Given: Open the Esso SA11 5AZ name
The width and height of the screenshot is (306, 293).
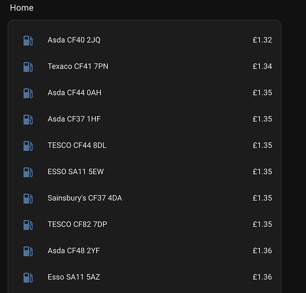Looking at the screenshot, I should (74, 277).
